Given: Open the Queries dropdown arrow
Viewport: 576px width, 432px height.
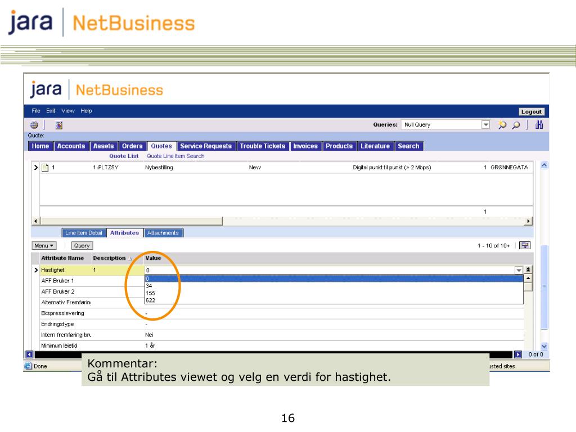Looking at the screenshot, I should [x=485, y=125].
